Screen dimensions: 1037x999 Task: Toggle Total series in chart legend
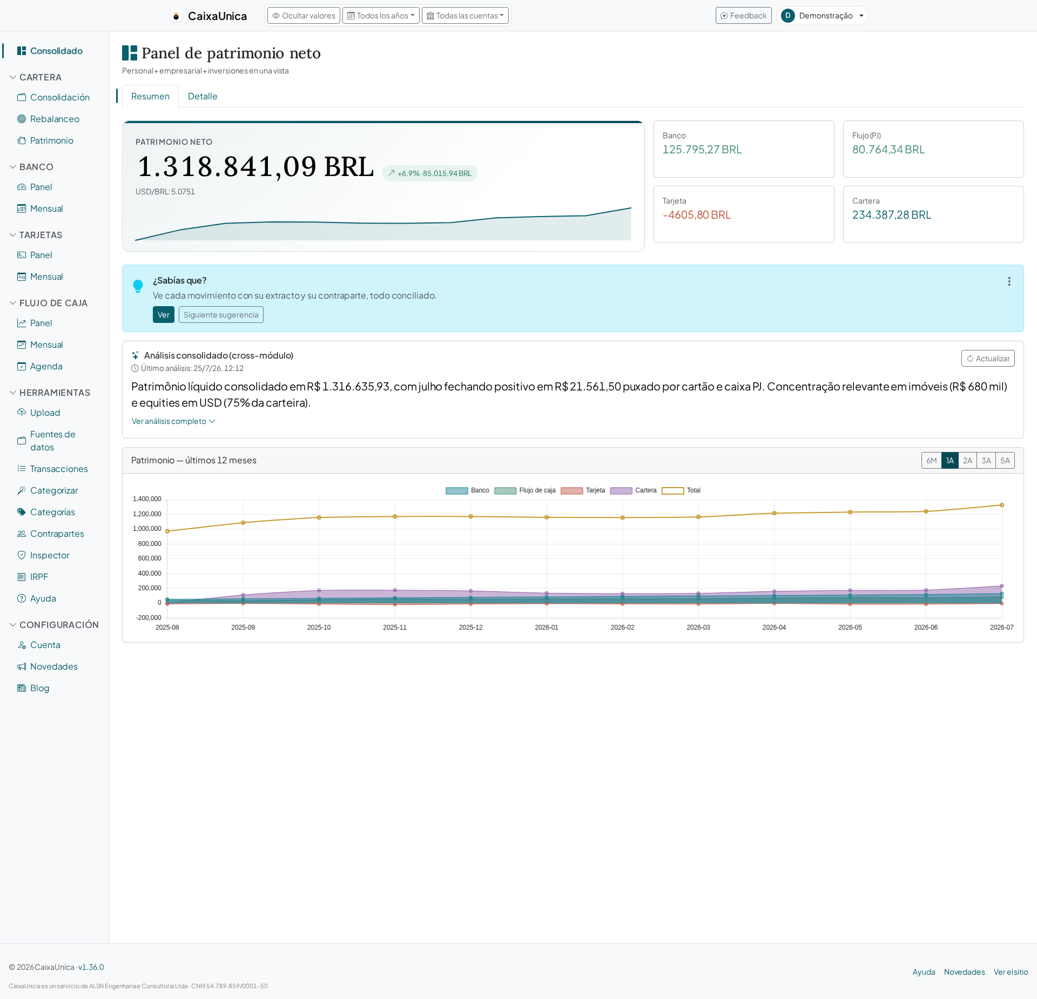(681, 490)
